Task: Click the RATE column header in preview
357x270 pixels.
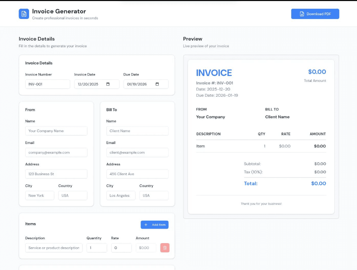Action: point(286,134)
